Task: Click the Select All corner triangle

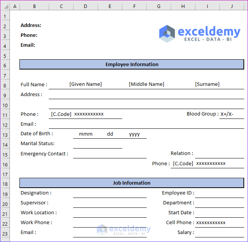Action: tap(6, 6)
